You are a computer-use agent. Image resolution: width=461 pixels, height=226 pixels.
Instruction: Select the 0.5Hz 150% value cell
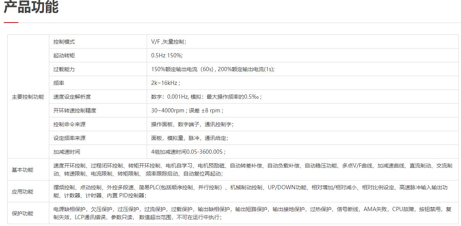tap(167, 55)
